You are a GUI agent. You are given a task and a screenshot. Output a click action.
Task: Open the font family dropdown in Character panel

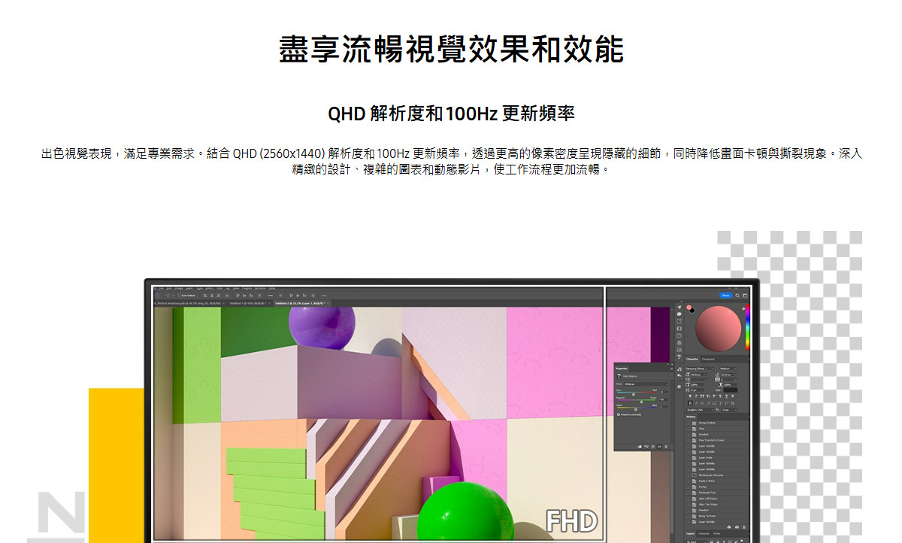point(700,369)
